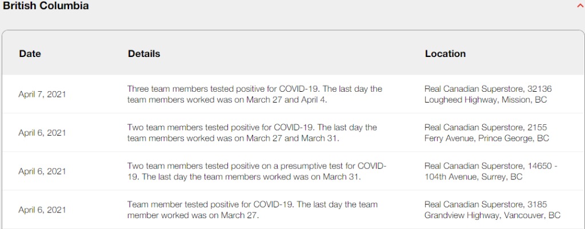Click the Surrey 104th Avenue location
The width and height of the screenshot is (585, 229).
click(491, 171)
